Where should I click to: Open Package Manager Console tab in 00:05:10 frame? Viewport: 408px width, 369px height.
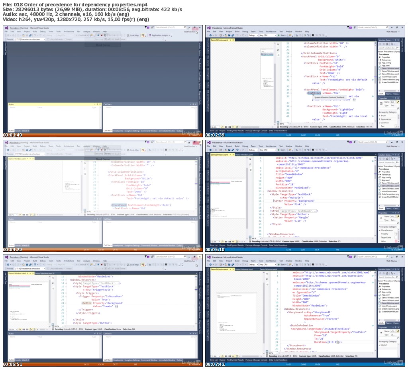256,245
